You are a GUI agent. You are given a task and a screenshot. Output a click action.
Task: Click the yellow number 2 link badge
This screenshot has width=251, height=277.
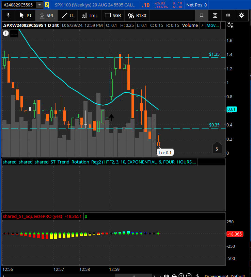tap(47, 5)
